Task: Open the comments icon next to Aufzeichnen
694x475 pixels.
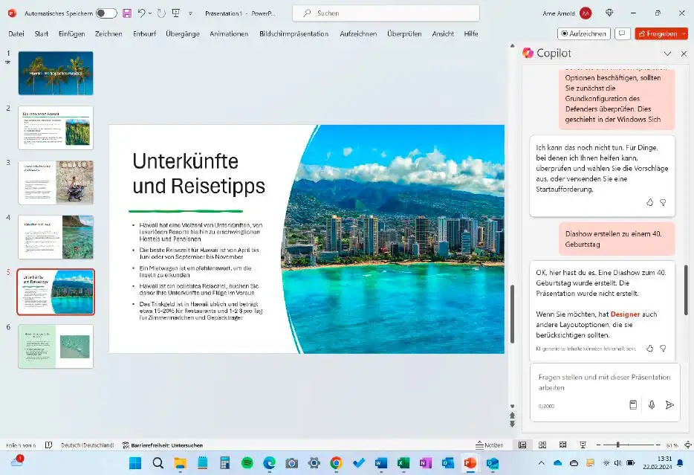Action: coord(623,33)
